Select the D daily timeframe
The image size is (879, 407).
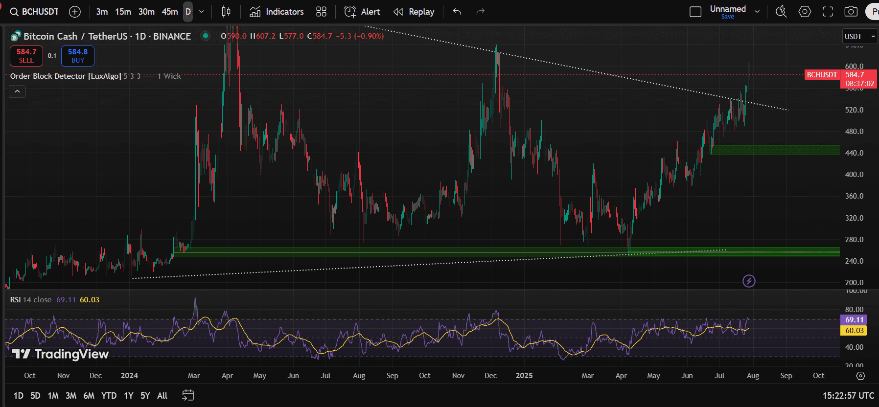[x=188, y=12]
